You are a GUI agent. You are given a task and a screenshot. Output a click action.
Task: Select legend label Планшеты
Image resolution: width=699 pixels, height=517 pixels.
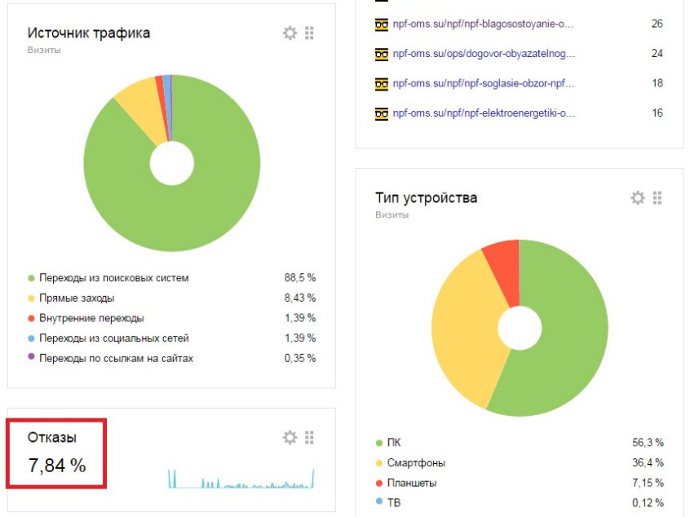coord(412,483)
